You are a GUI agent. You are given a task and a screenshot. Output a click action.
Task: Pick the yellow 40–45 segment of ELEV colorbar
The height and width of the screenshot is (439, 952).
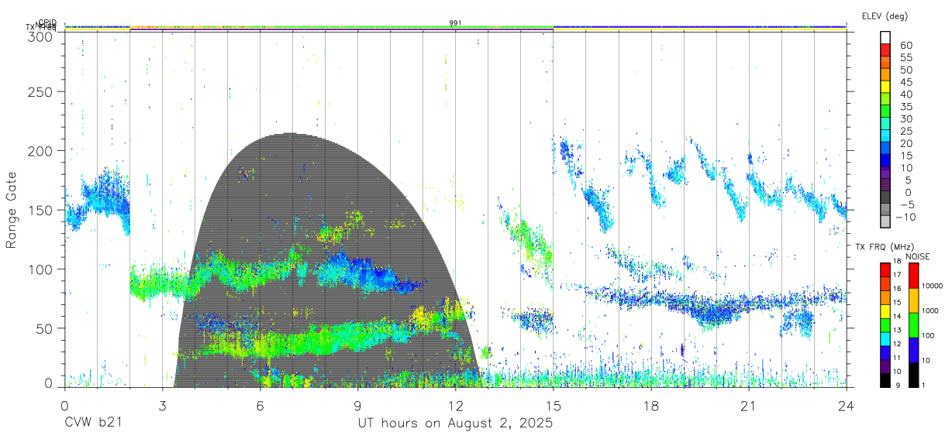pyautogui.click(x=885, y=87)
